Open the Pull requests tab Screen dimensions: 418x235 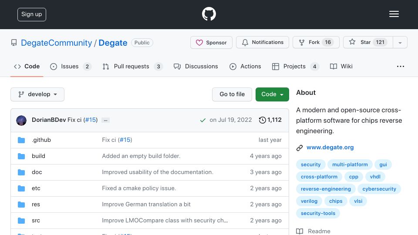(x=132, y=66)
